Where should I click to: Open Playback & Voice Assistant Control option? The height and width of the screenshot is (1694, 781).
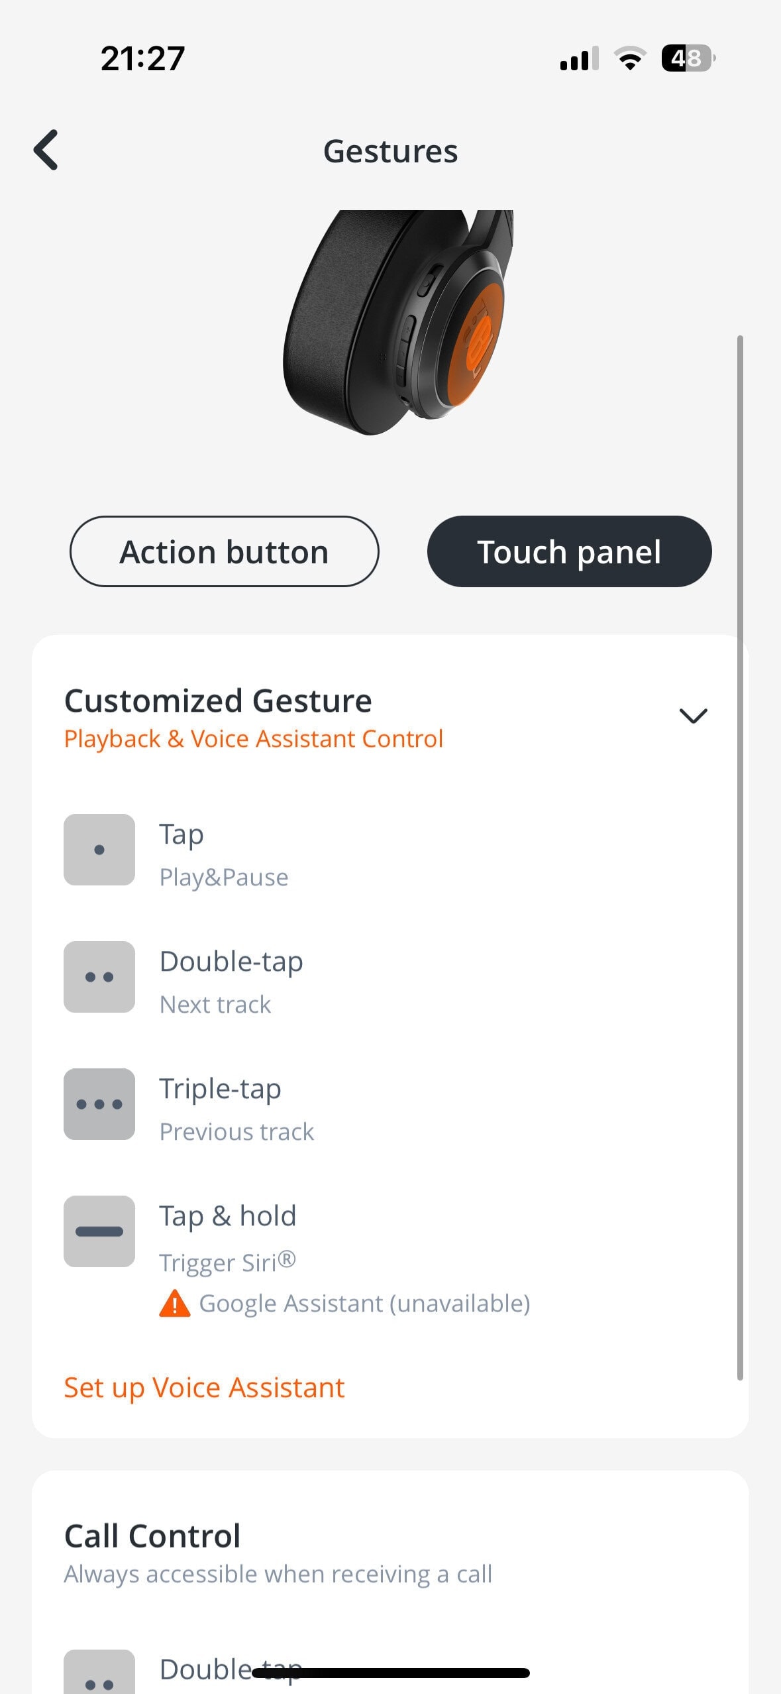click(254, 739)
